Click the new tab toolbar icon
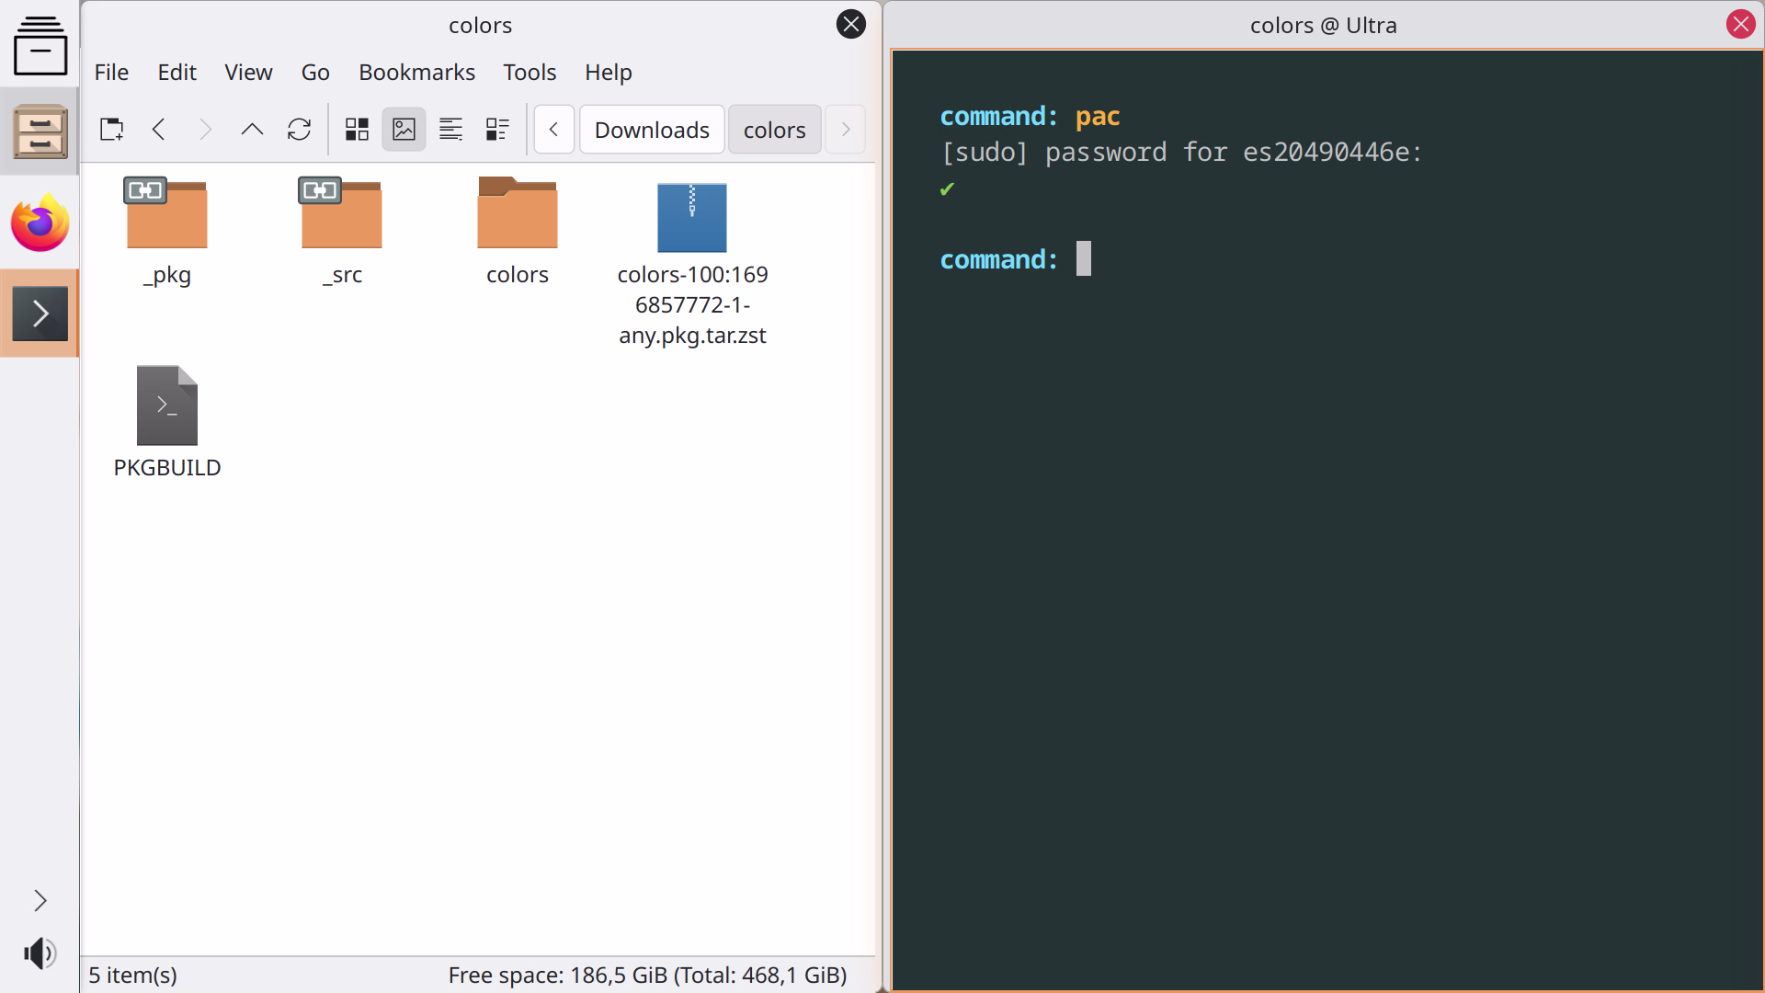1765x993 pixels. pyautogui.click(x=112, y=130)
